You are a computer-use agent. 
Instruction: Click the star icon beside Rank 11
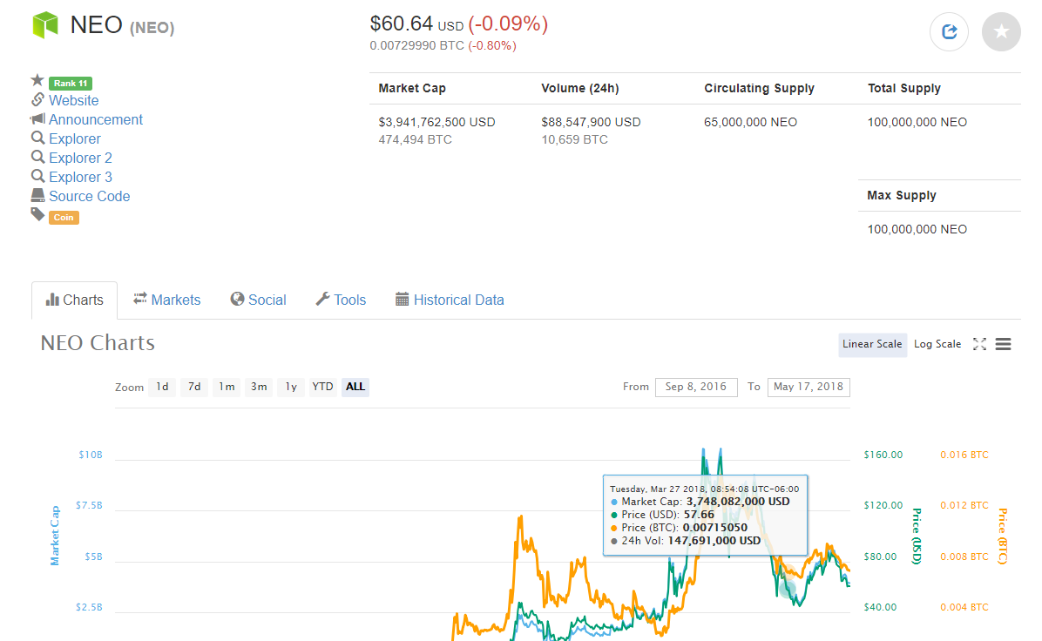click(x=37, y=80)
